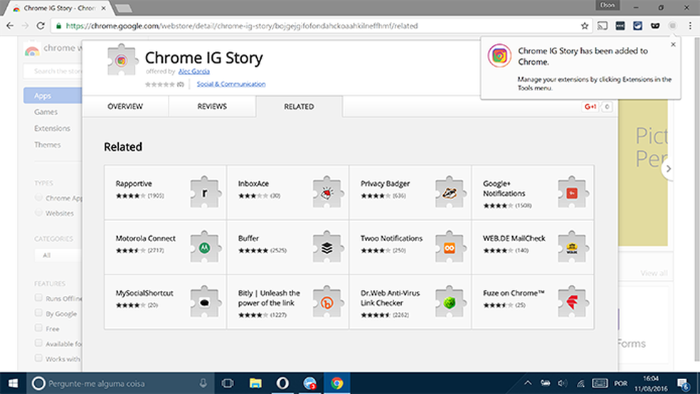Click the mask extension icon in toolbar
The image size is (700, 394).
pos(655,26)
